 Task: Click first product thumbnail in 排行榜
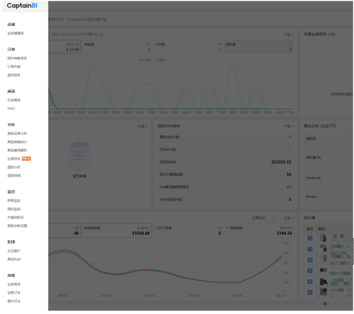[323, 238]
